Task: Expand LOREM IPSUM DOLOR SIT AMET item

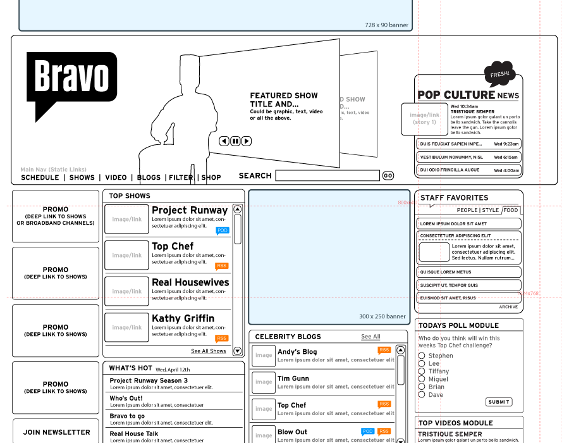Action: click(x=469, y=223)
